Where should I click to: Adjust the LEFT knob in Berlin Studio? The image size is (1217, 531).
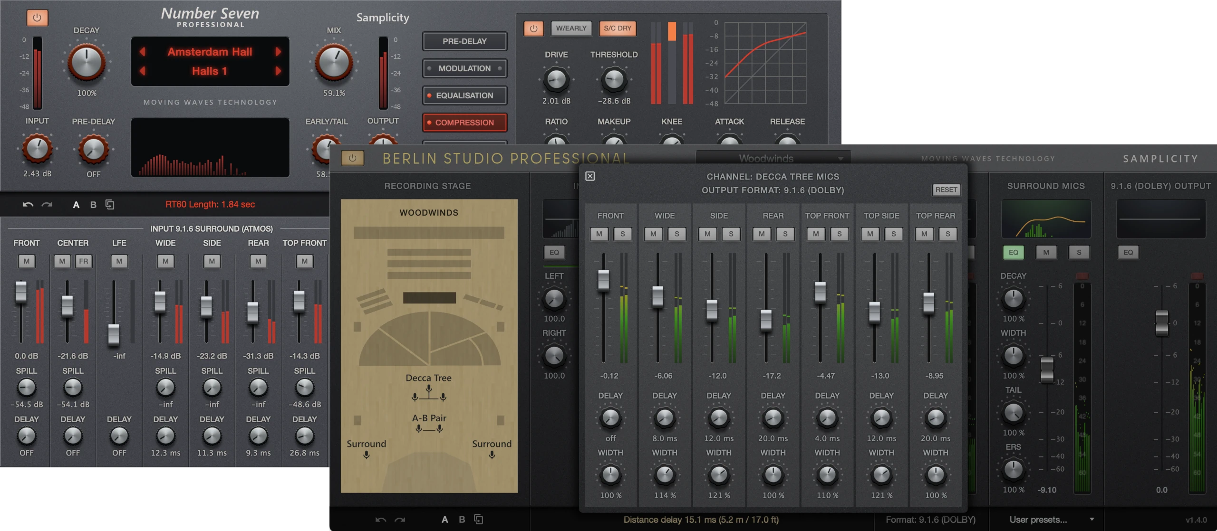click(554, 298)
